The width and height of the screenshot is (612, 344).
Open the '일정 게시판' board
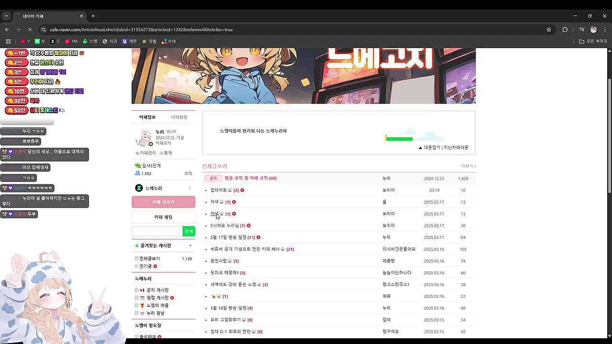click(x=157, y=298)
